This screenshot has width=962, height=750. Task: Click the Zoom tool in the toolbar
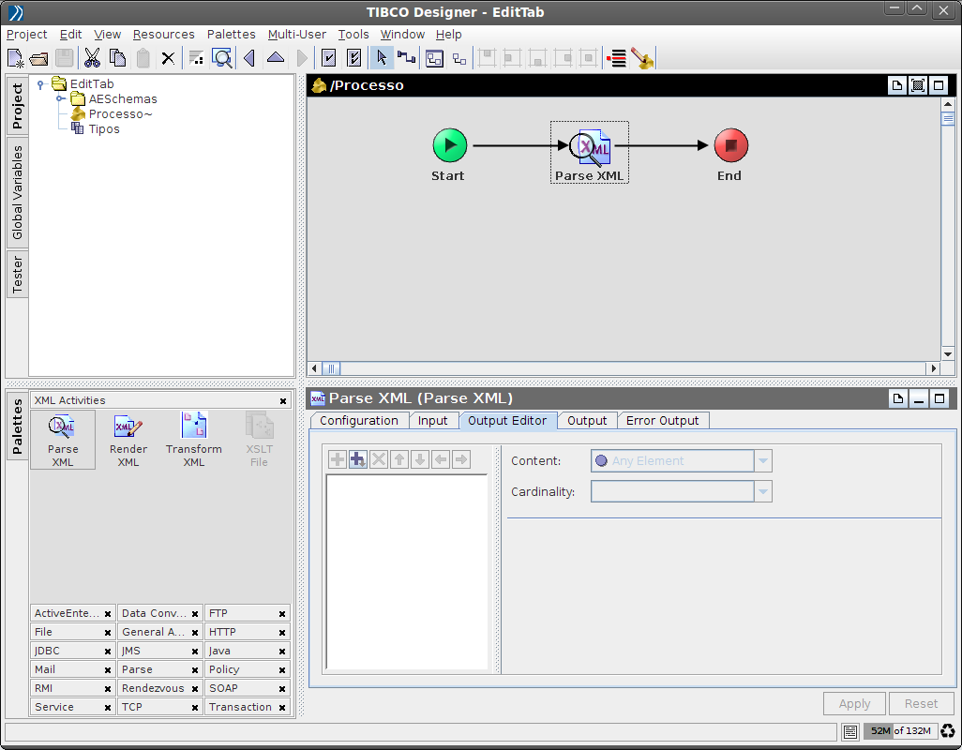point(221,57)
